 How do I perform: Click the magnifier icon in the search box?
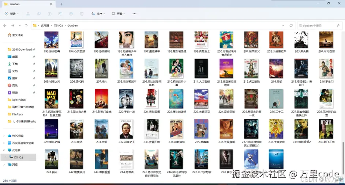[338, 26]
